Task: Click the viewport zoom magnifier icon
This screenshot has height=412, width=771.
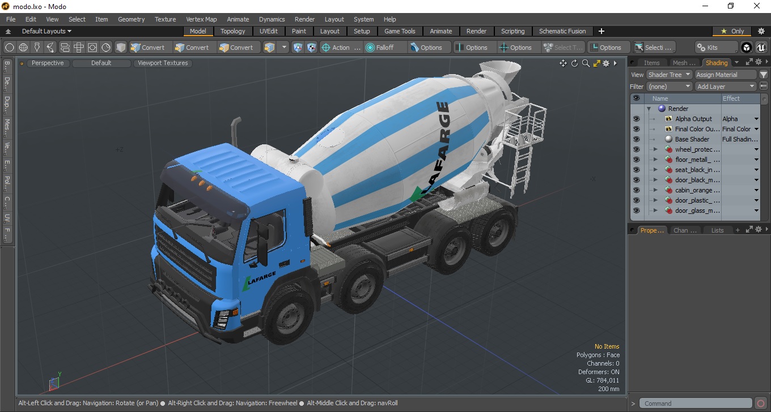Action: coord(586,63)
